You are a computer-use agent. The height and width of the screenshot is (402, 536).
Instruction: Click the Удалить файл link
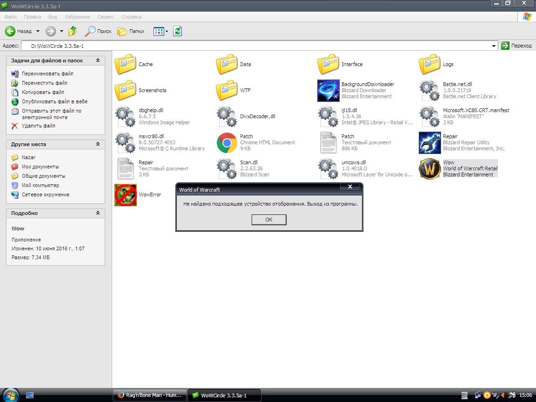pos(38,126)
